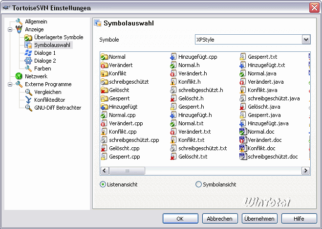This screenshot has height=229, width=322.
Task: Click the GNU-Diff Betrachter magnifier icon
Action: pos(28,108)
